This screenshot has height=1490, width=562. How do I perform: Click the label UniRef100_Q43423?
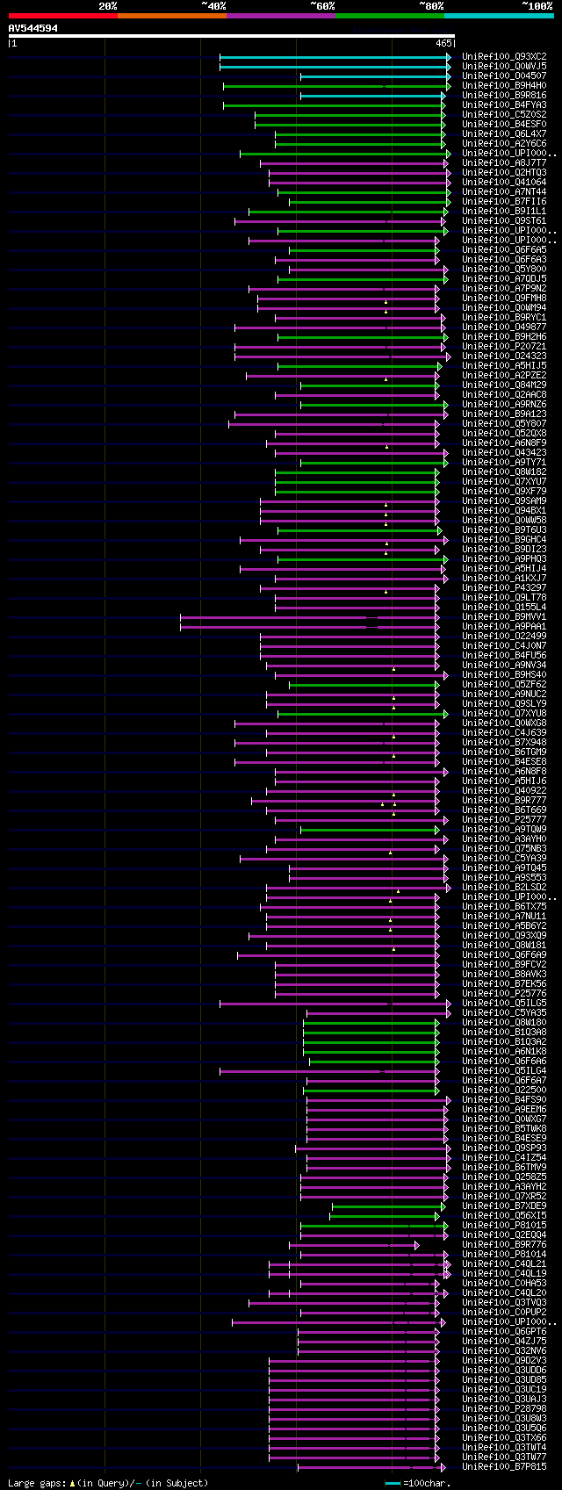click(x=504, y=453)
